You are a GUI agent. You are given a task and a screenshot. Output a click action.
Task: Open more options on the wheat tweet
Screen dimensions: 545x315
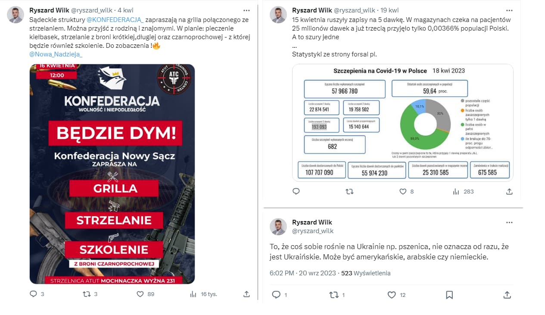tap(509, 222)
